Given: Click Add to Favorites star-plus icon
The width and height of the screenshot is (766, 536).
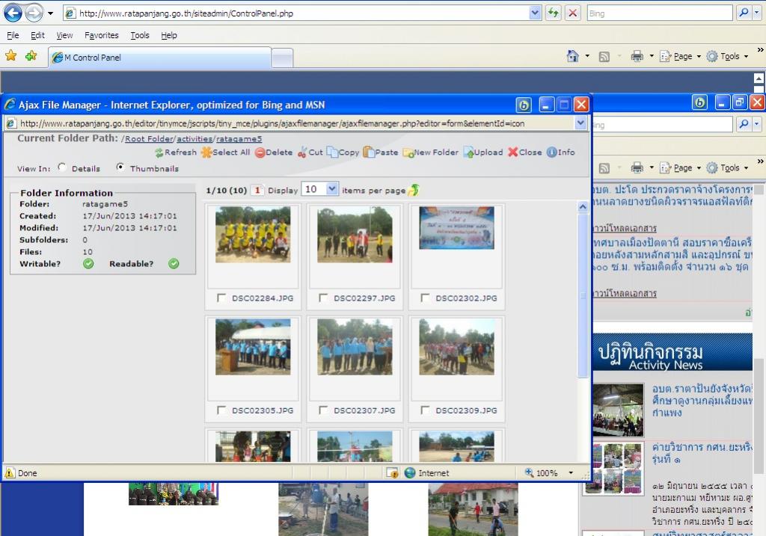Looking at the screenshot, I should point(31,56).
